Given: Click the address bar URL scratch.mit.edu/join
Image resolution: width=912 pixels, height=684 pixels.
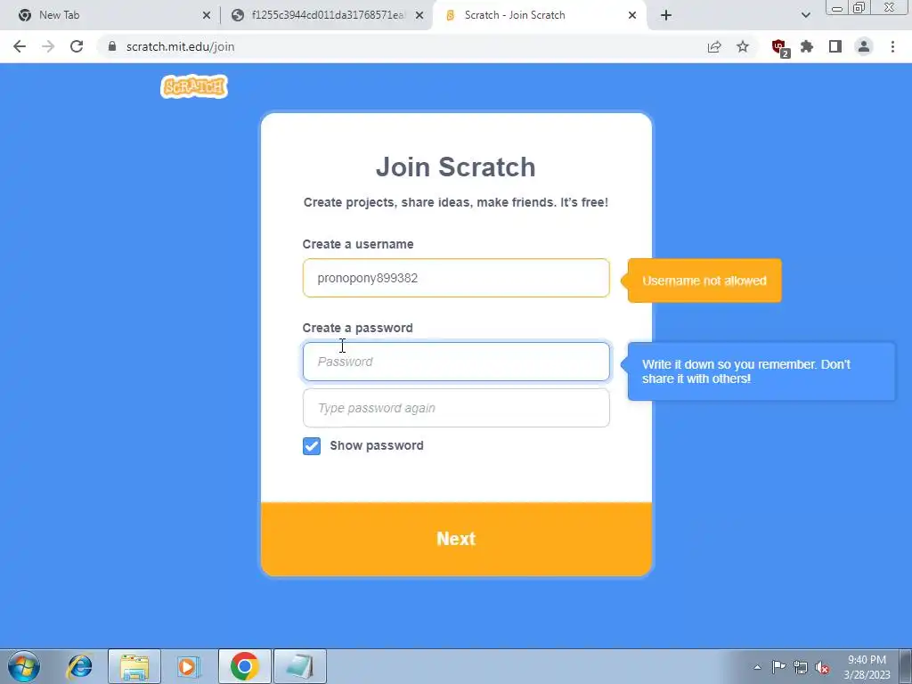Looking at the screenshot, I should pos(180,46).
